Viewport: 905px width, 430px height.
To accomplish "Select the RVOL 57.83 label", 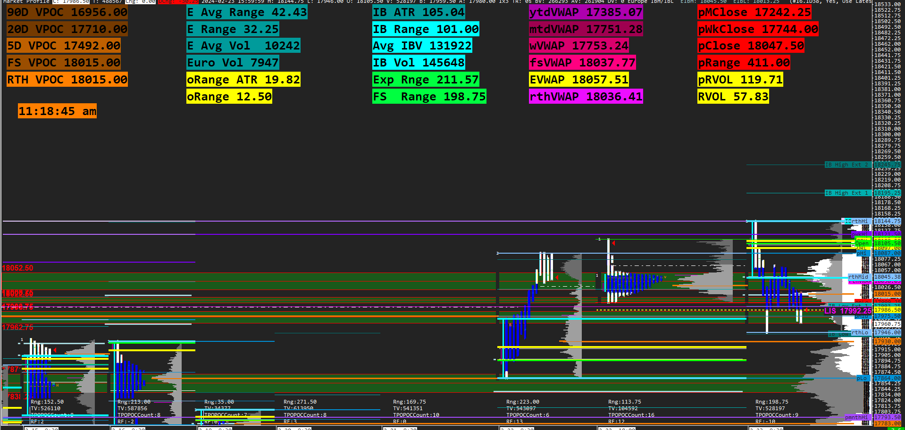I will [733, 97].
